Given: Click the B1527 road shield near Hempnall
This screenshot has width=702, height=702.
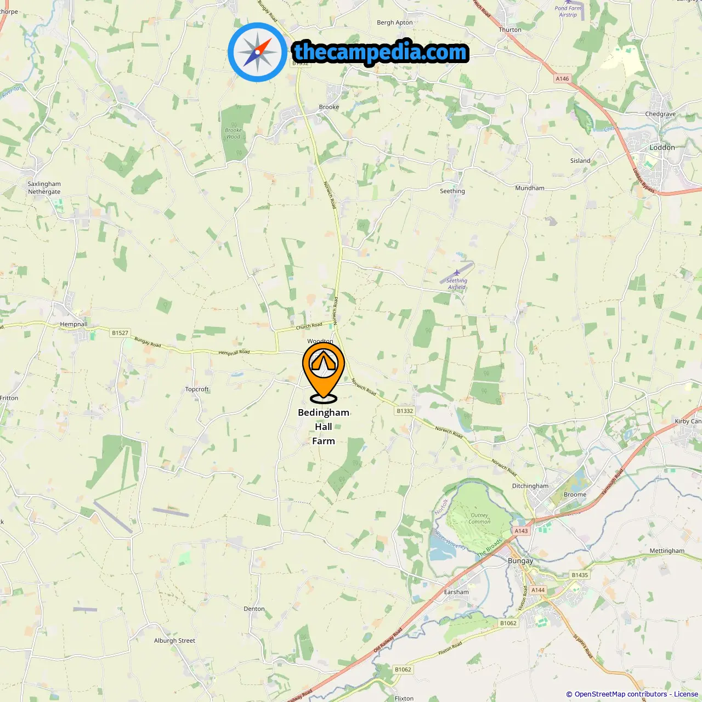Looking at the screenshot, I should (120, 333).
